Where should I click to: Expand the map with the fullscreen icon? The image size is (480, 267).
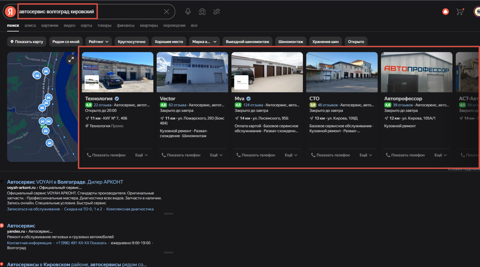[71, 60]
